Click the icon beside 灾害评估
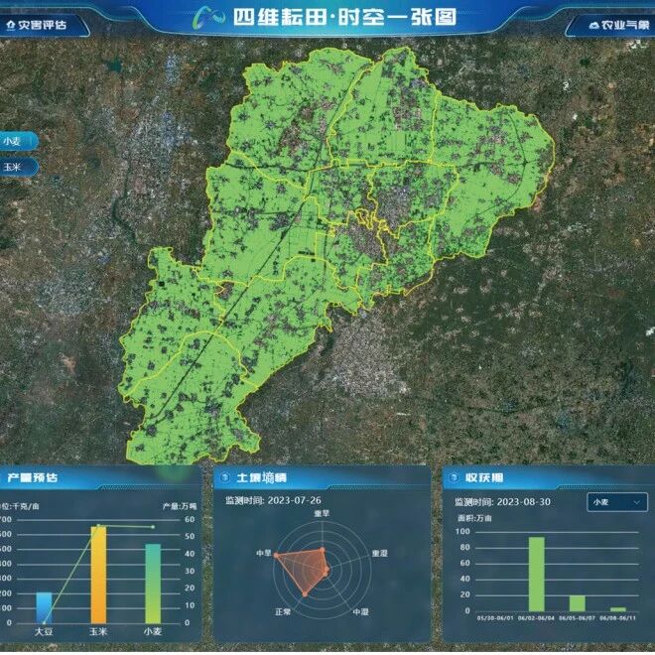 click(11, 23)
